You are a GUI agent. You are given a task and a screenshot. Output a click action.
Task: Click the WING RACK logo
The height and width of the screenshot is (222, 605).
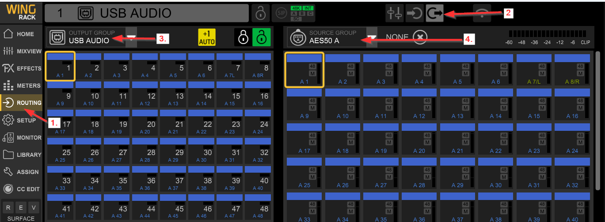click(x=21, y=12)
